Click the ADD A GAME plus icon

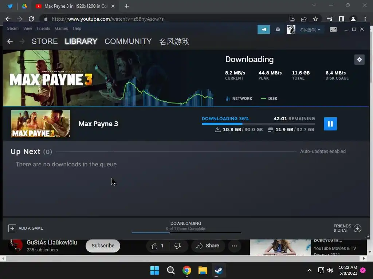pos(12,228)
